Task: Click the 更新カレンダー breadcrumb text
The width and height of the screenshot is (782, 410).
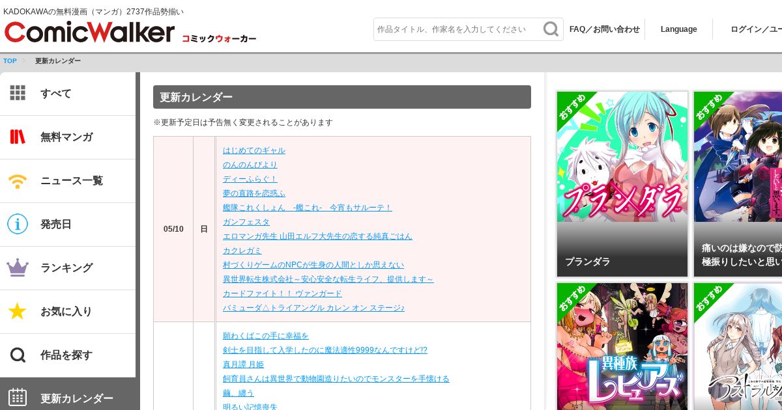Action: tap(58, 61)
